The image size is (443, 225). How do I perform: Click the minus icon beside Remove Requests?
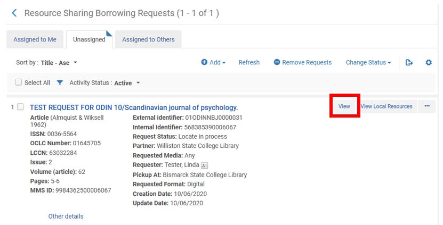pyautogui.click(x=277, y=62)
